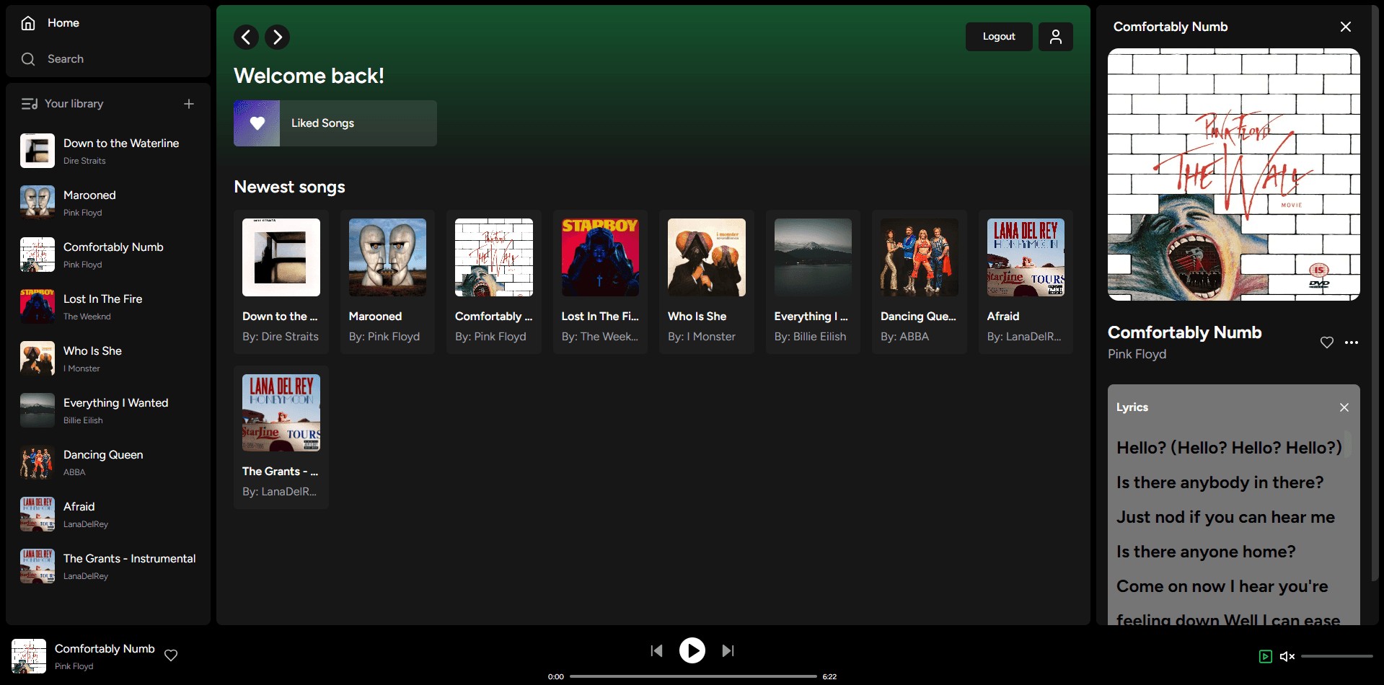Image resolution: width=1384 pixels, height=685 pixels.
Task: Open Comfortably... card in Newest songs
Action: coord(494,282)
